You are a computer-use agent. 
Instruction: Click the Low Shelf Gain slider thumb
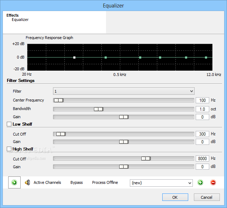[123, 142]
